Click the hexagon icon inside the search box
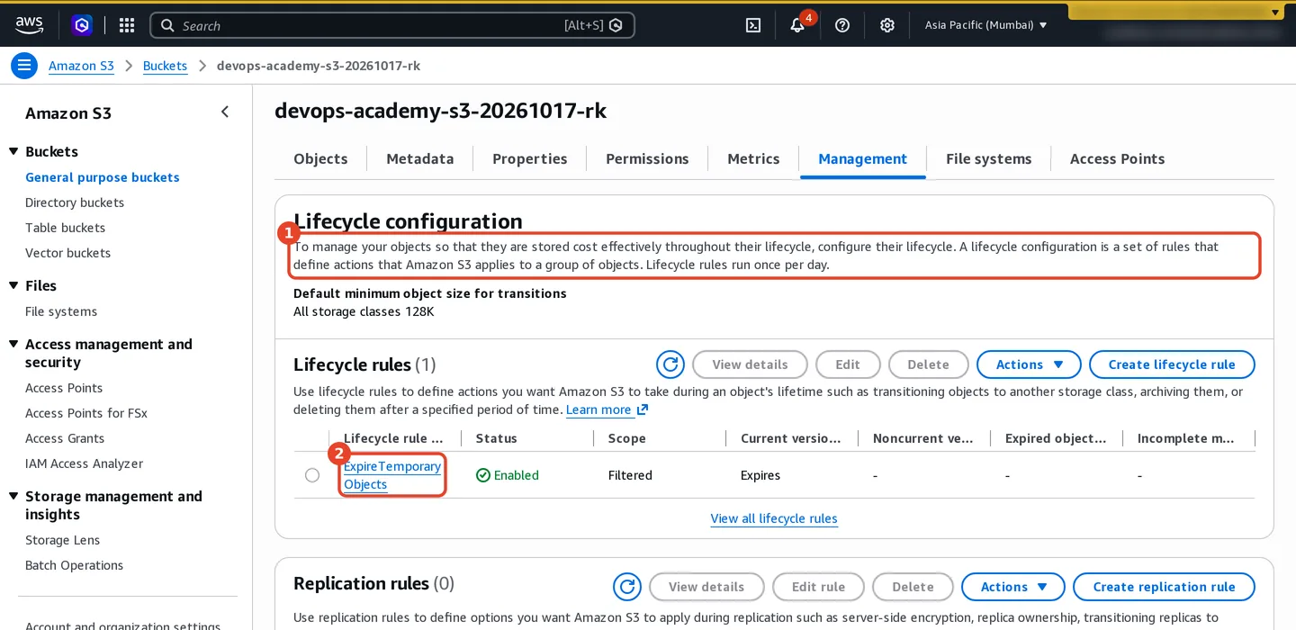The image size is (1296, 630). tap(616, 25)
